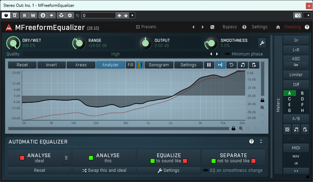Click the DRY/WET knob
This screenshot has width=313, height=182.
tap(13, 43)
